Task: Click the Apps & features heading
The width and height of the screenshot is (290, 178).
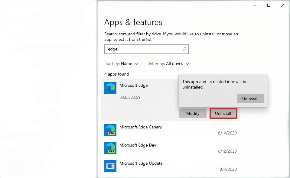Action: 133,22
